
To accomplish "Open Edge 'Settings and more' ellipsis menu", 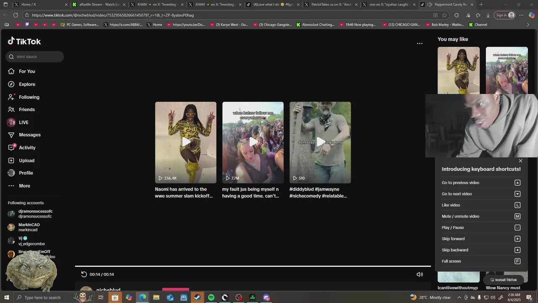I will point(521,15).
